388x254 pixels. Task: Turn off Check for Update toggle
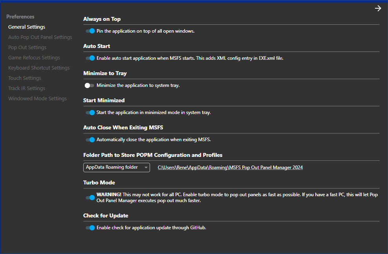click(x=90, y=228)
